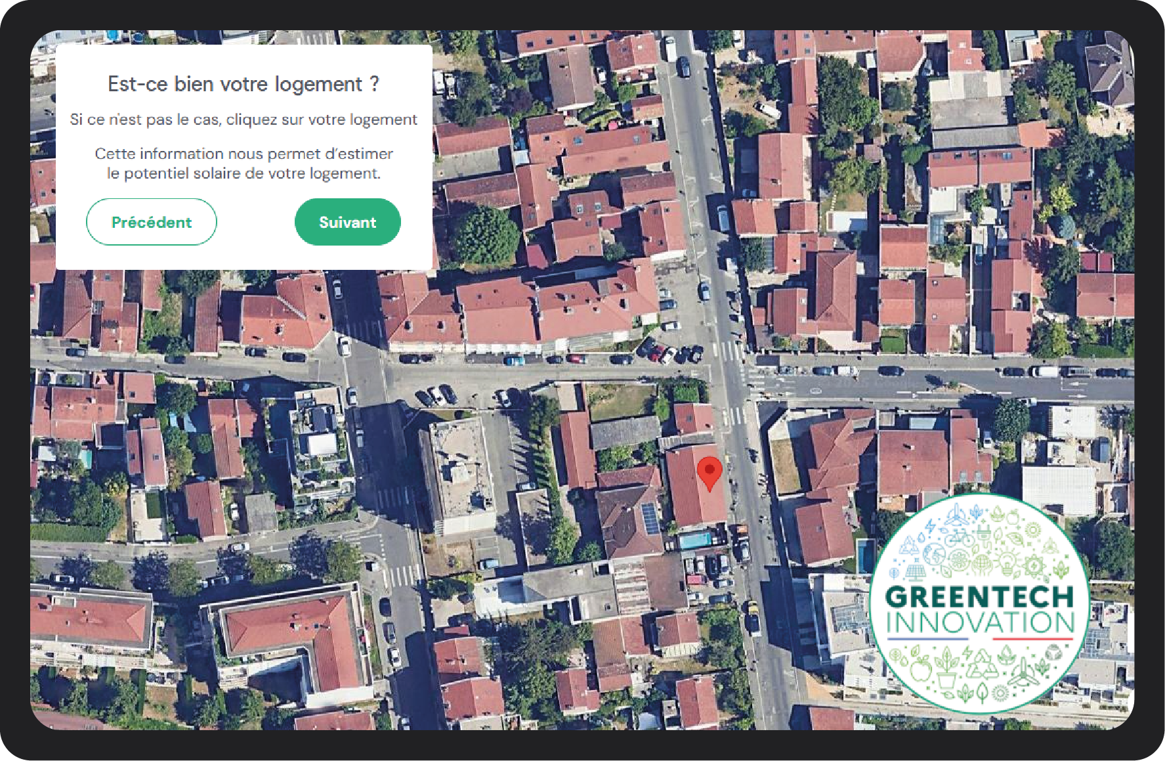
Task: Go back with the Précédent button
Action: (152, 222)
